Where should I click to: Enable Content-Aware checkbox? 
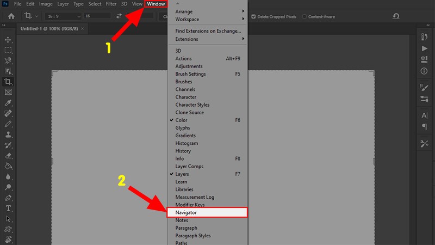point(304,17)
